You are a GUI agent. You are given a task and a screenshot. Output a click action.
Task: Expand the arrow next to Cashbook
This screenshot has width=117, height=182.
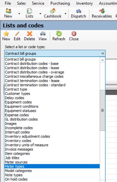coord(65,14)
